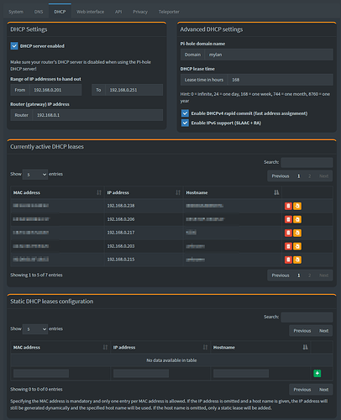Copy 192.168.0.217 lease to static leases

[x=297, y=233]
